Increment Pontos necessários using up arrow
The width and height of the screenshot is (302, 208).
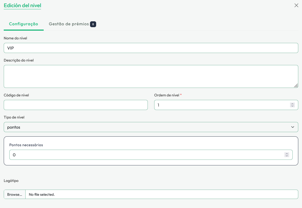(x=287, y=153)
